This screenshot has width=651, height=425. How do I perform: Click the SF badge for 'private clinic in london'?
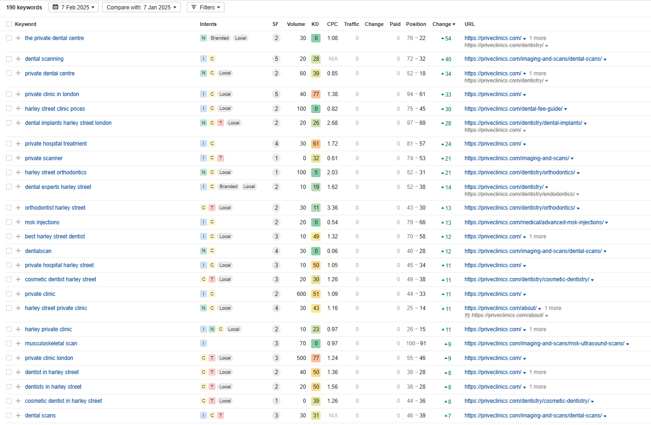pyautogui.click(x=276, y=94)
